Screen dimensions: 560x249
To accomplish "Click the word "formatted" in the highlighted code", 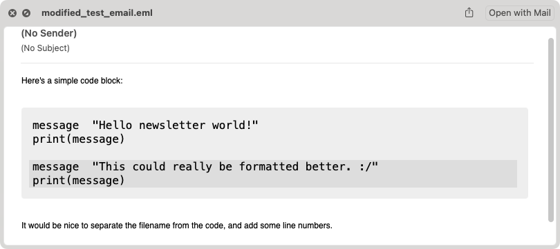I will [x=268, y=167].
